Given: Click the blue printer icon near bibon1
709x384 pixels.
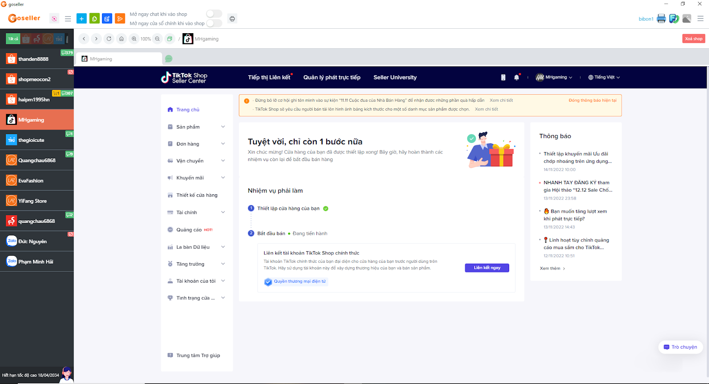Looking at the screenshot, I should click(x=661, y=19).
